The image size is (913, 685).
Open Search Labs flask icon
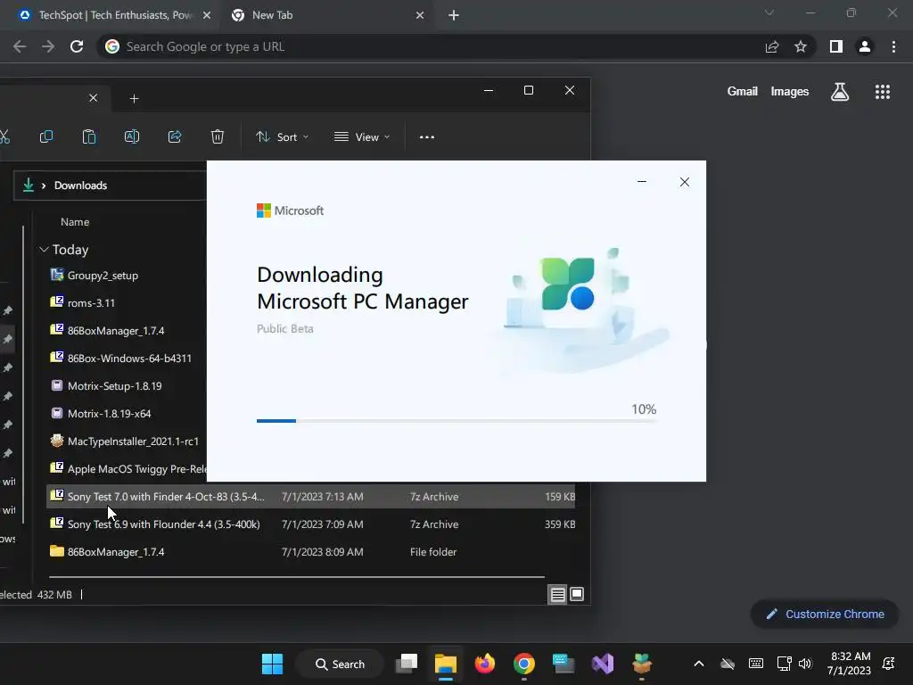pyautogui.click(x=840, y=92)
